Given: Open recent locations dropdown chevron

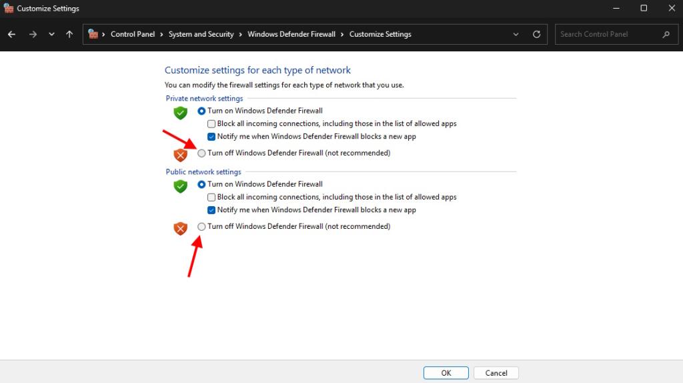Looking at the screenshot, I should (x=51, y=34).
